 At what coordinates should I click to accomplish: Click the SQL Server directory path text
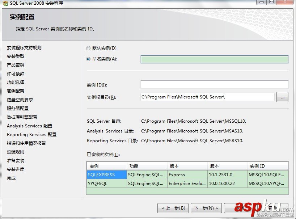tap(194, 121)
